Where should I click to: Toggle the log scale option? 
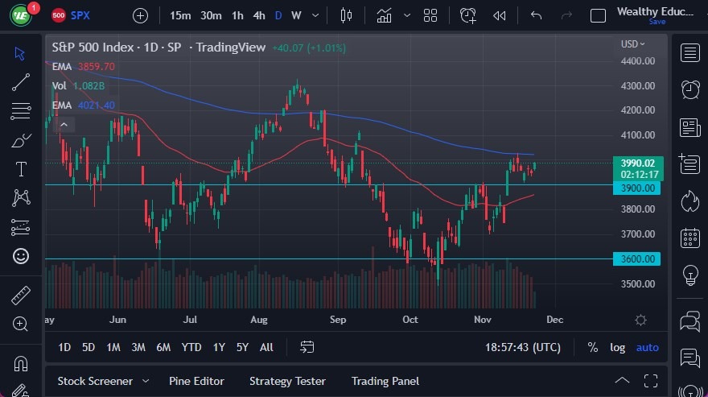coord(617,347)
